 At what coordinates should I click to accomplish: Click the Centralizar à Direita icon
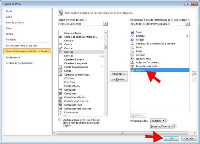coord(61,97)
